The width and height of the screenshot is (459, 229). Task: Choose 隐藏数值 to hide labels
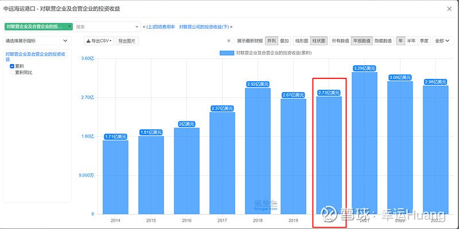point(383,41)
